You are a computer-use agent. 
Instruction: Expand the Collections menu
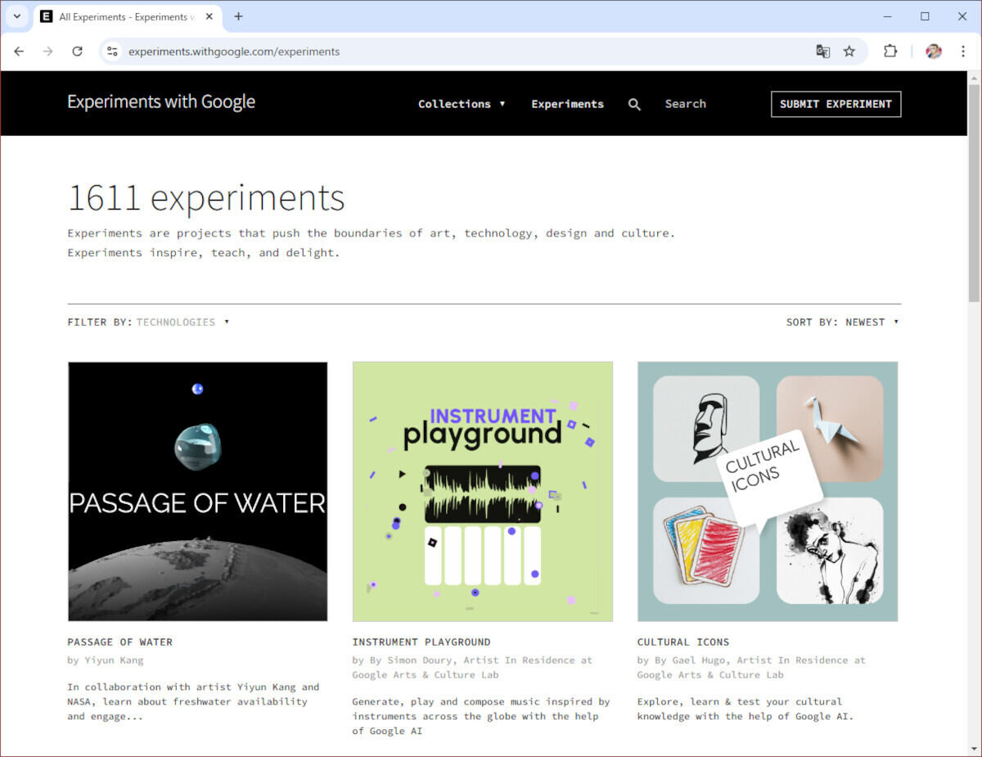pos(462,104)
